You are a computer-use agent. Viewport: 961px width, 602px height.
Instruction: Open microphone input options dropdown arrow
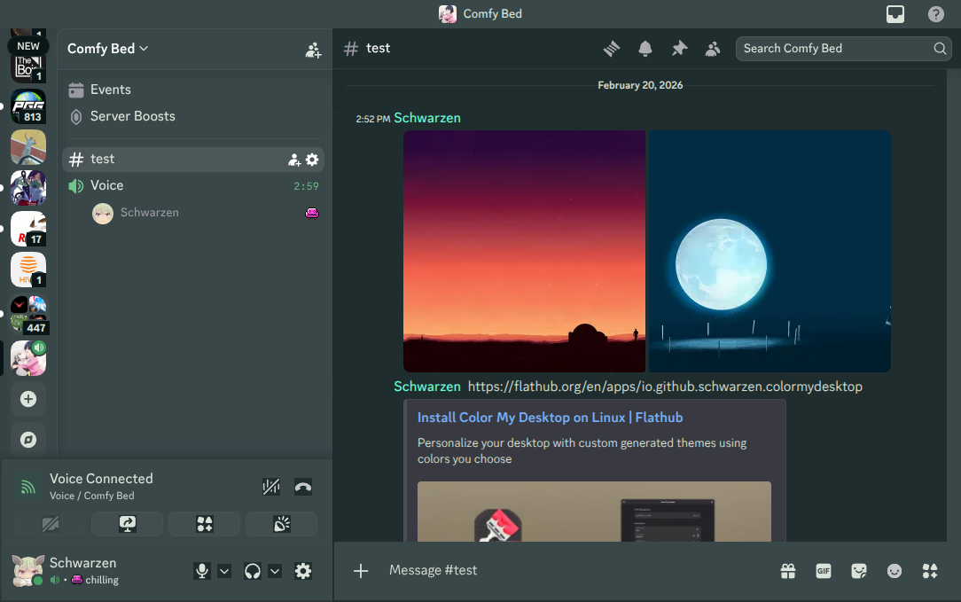tap(224, 571)
